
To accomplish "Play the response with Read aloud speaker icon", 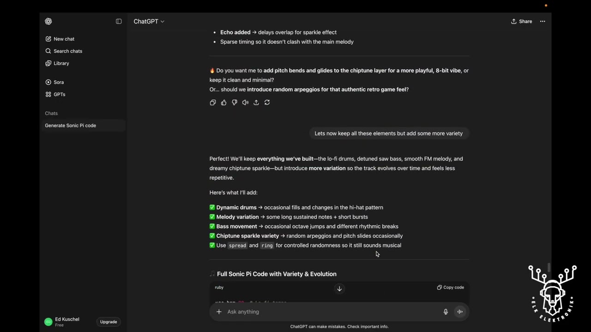I will click(245, 102).
